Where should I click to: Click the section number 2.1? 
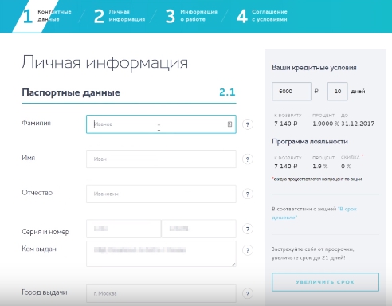(227, 92)
